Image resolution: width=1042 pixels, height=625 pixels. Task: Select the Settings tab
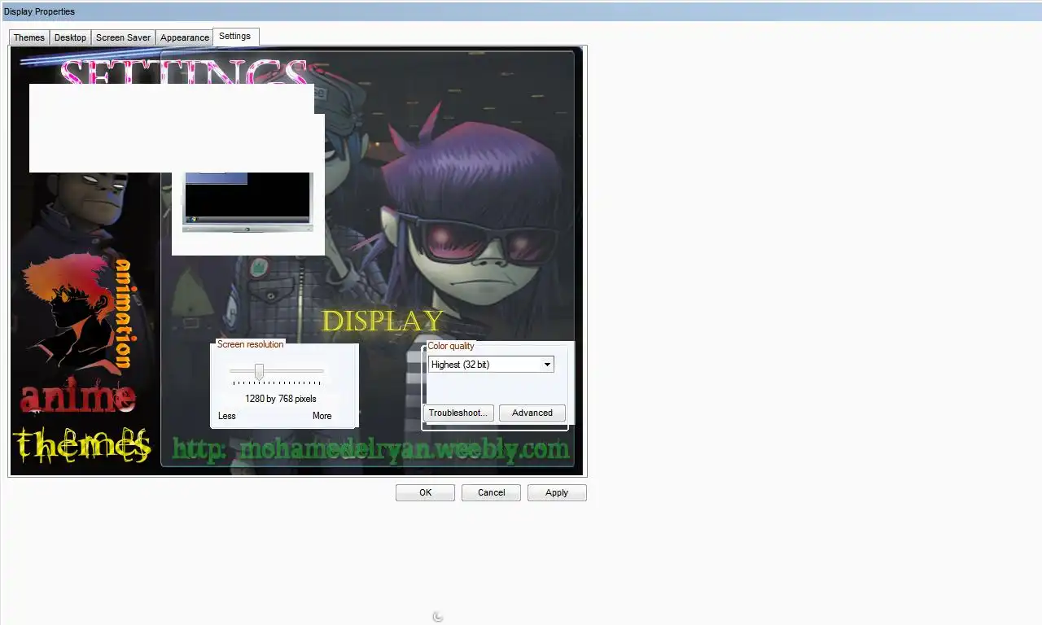tap(235, 36)
